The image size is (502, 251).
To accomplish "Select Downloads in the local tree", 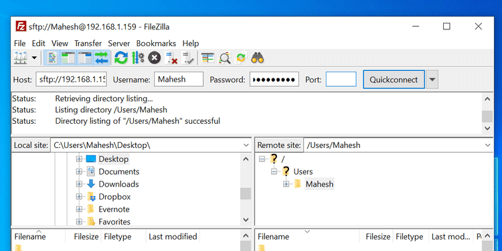I will pos(118,184).
